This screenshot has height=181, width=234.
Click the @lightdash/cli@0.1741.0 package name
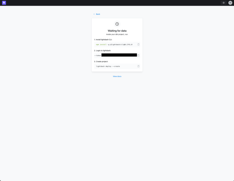click(121, 45)
